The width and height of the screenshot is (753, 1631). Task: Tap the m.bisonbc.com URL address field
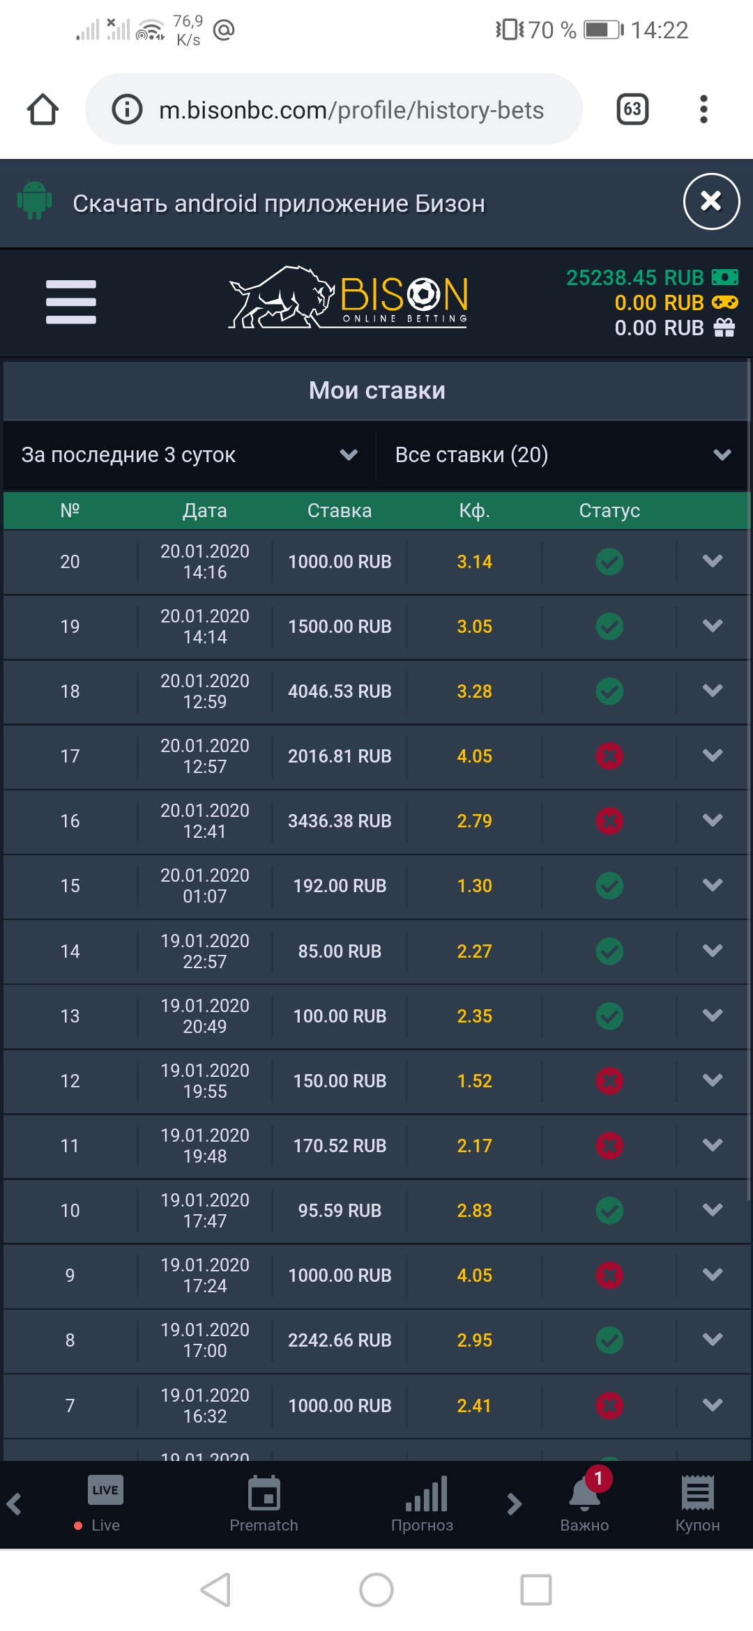(x=334, y=109)
